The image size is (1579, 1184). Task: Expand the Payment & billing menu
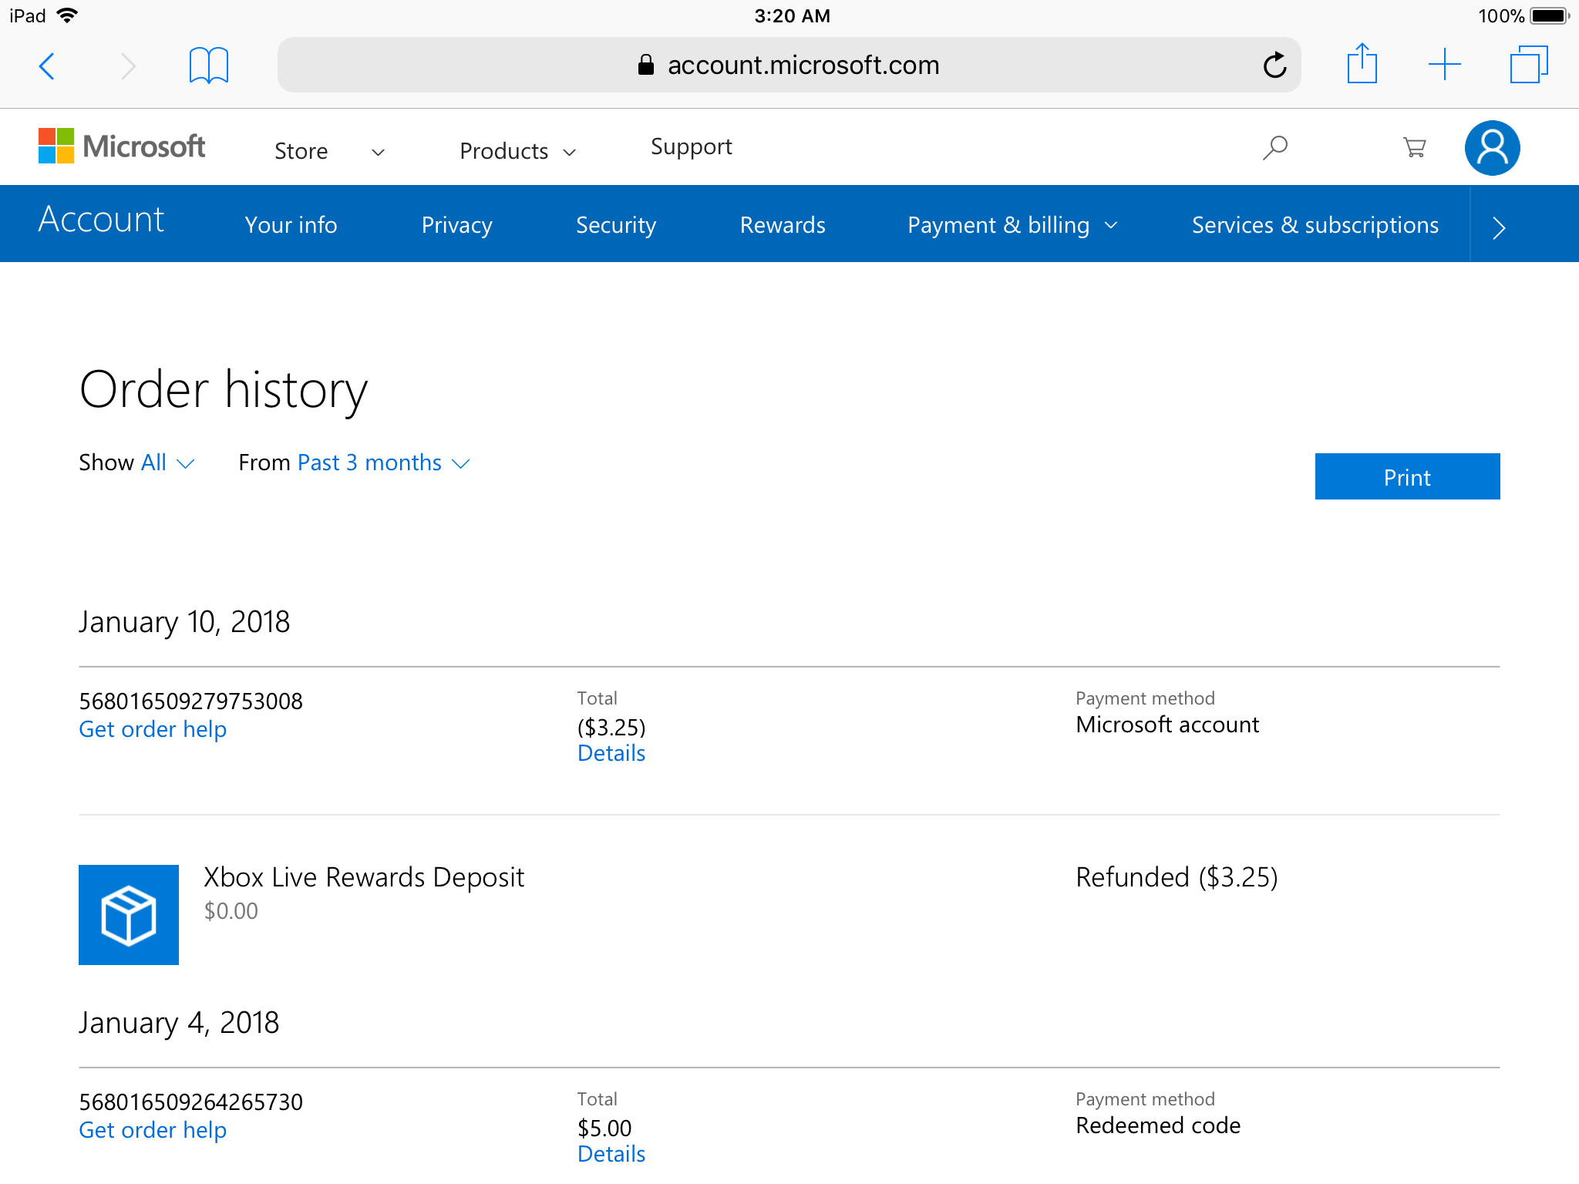(x=1012, y=225)
